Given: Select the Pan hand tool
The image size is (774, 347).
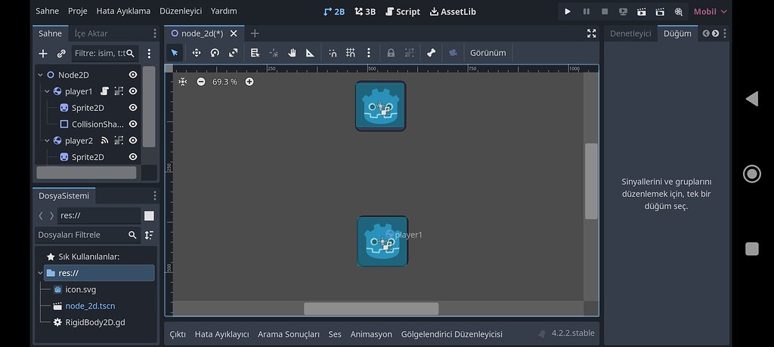Looking at the screenshot, I should coord(292,53).
